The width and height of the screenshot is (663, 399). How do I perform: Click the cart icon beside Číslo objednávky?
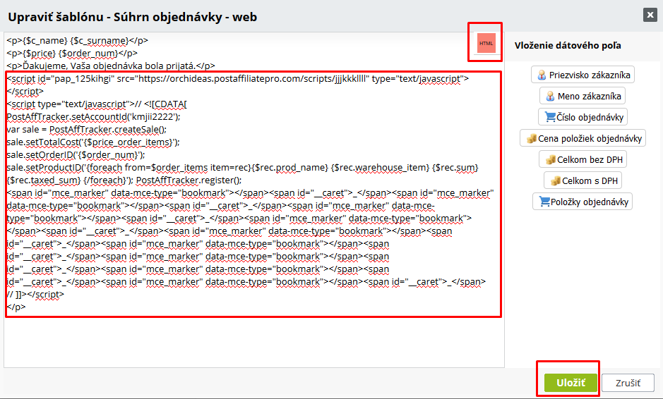[x=550, y=116]
